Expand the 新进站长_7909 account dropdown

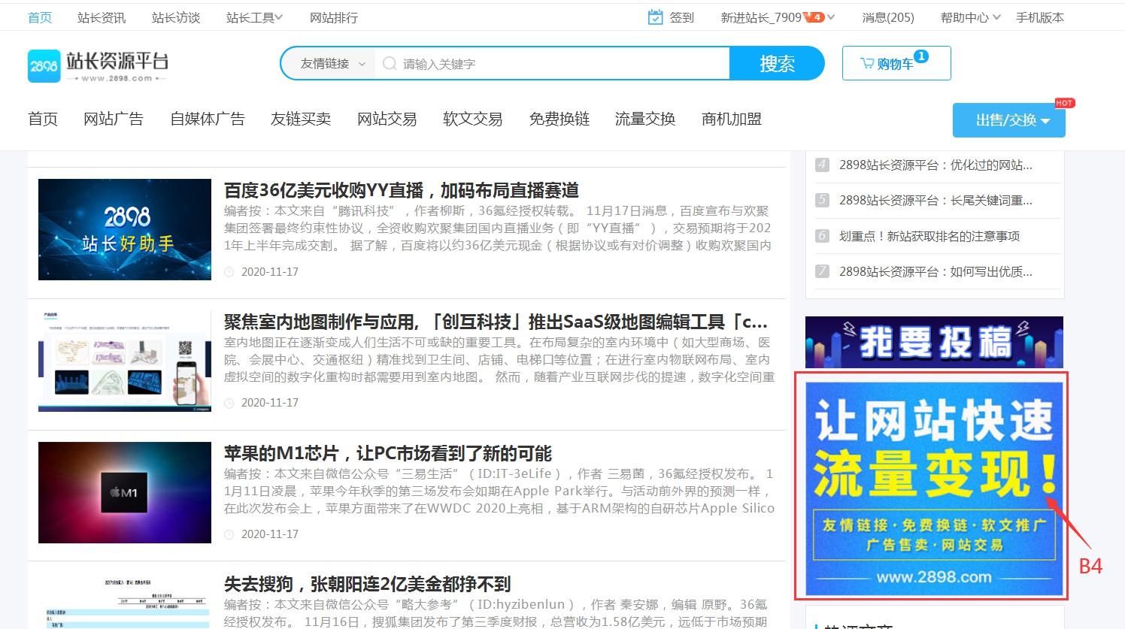click(778, 17)
